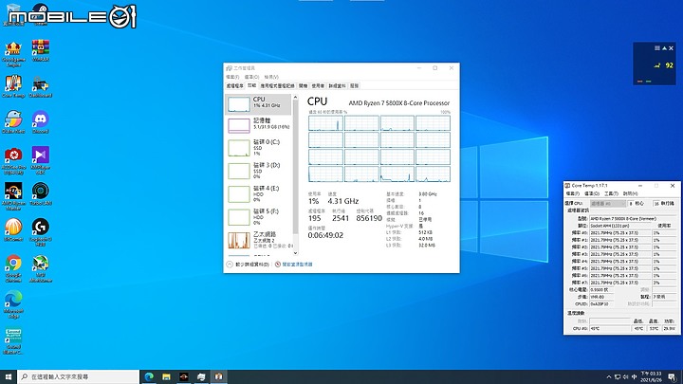Open the CPU selector dropdown in Core Temp
Image resolution: width=683 pixels, height=384 pixels.
pos(608,203)
